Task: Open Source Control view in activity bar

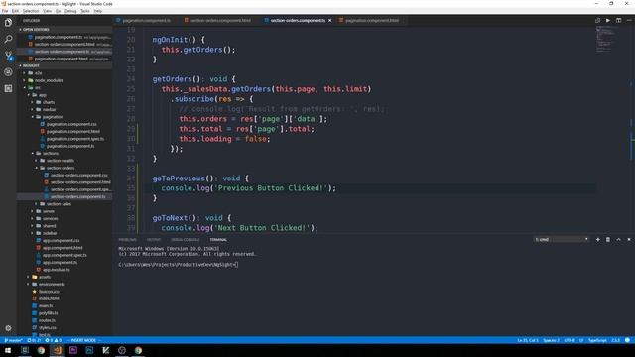Action: (8, 56)
